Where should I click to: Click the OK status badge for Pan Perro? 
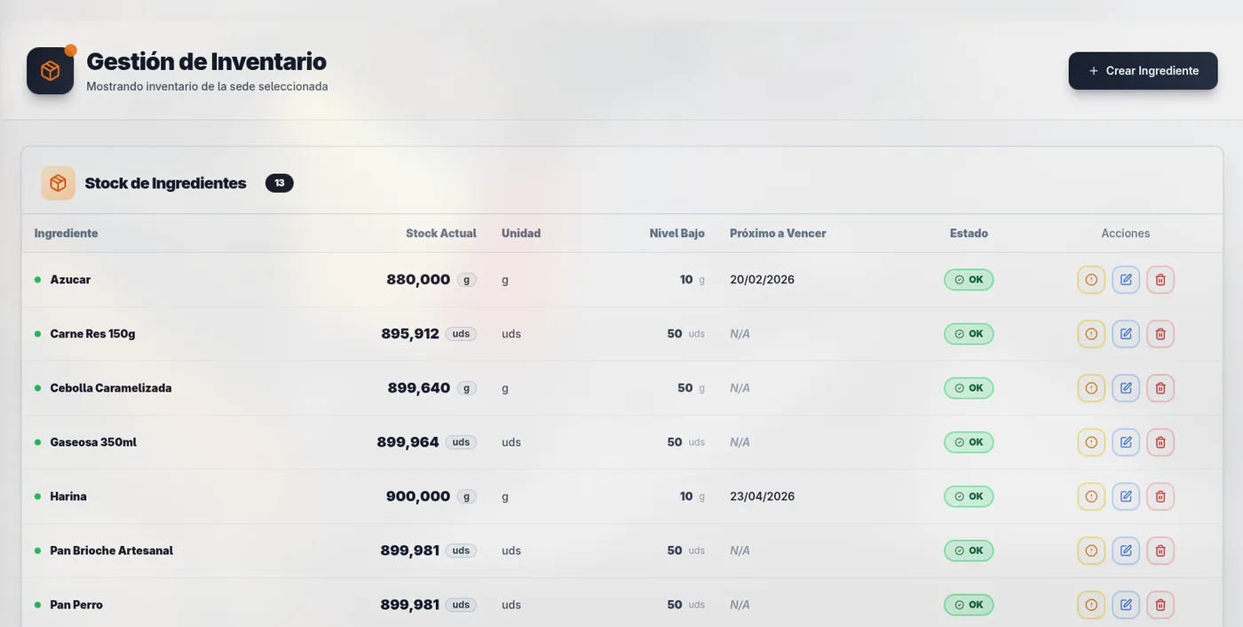969,605
